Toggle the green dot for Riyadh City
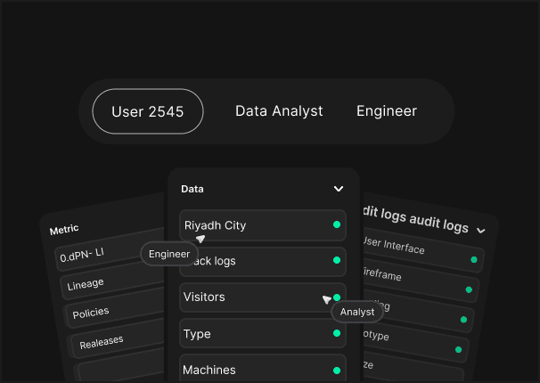 pos(336,225)
